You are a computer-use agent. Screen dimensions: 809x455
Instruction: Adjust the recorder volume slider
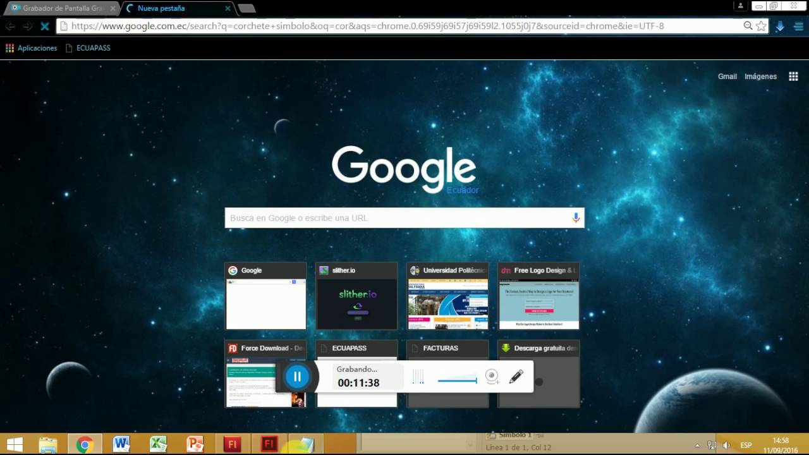[x=458, y=380]
